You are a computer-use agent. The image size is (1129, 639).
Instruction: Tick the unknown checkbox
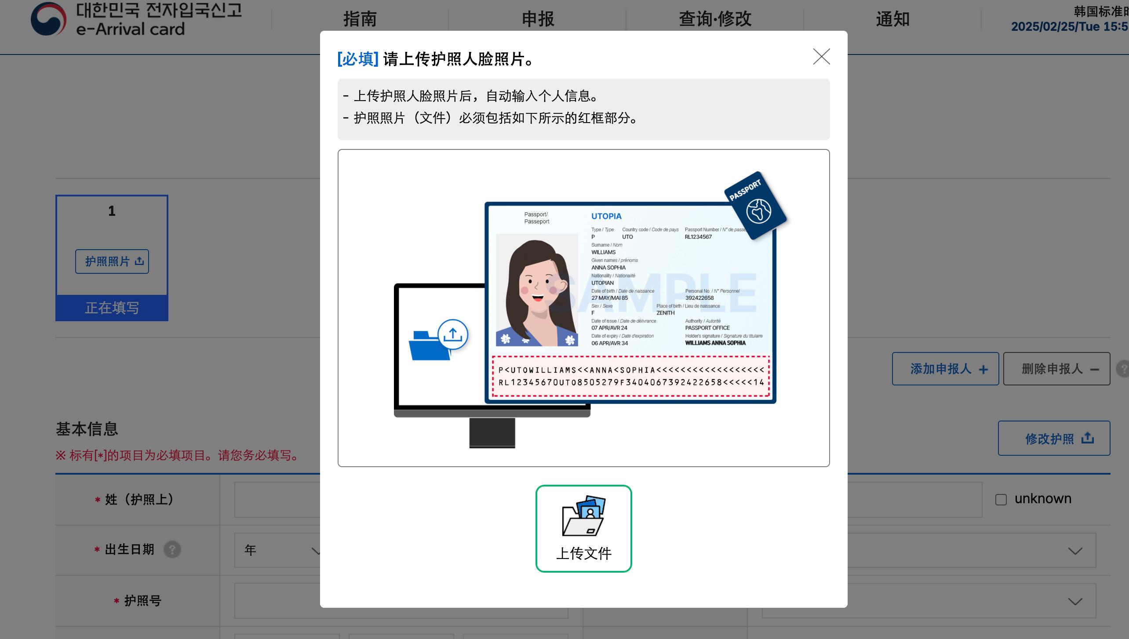click(1001, 500)
